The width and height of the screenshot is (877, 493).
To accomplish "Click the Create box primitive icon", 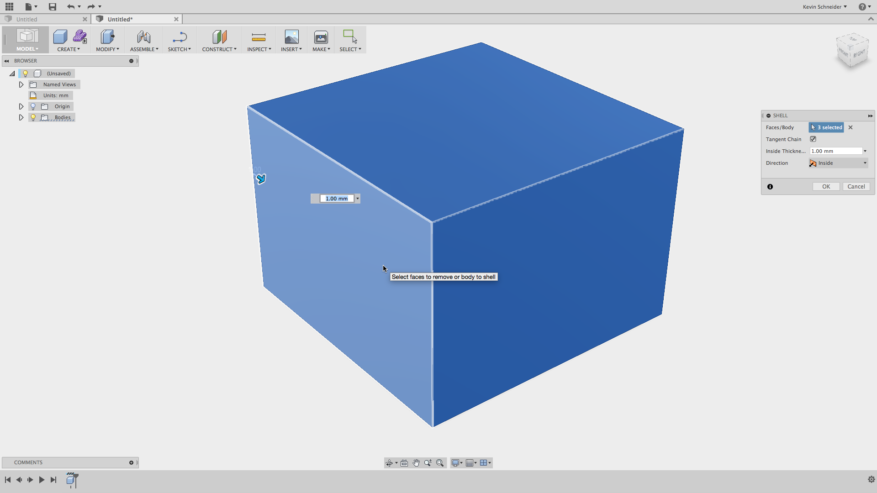I will pyautogui.click(x=60, y=37).
